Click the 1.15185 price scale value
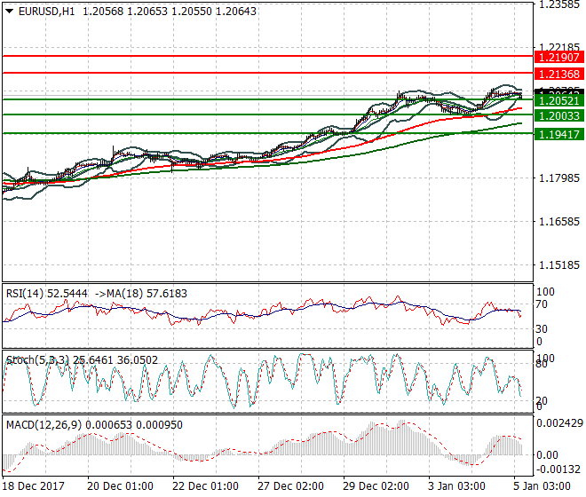The height and width of the screenshot is (497, 586). (559, 265)
